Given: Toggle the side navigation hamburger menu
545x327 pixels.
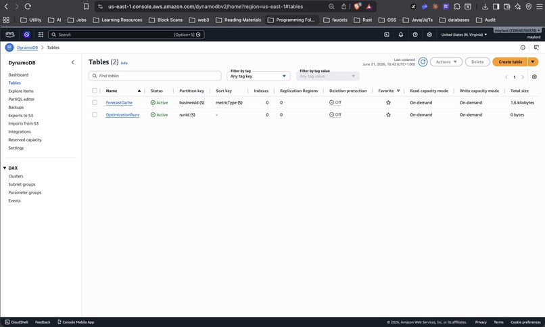Looking at the screenshot, I should (9, 47).
